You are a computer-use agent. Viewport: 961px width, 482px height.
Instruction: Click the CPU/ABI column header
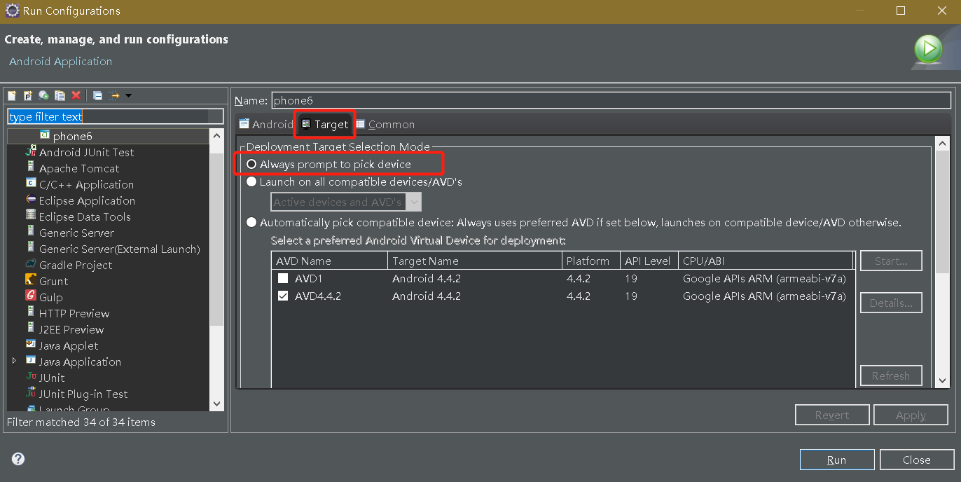(x=766, y=261)
